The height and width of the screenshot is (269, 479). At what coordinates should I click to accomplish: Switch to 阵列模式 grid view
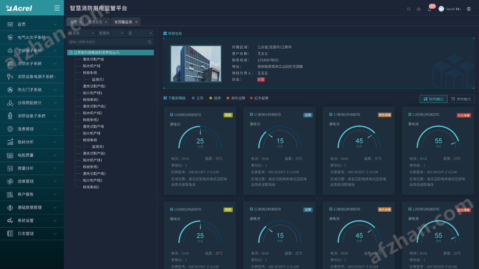[433, 99]
